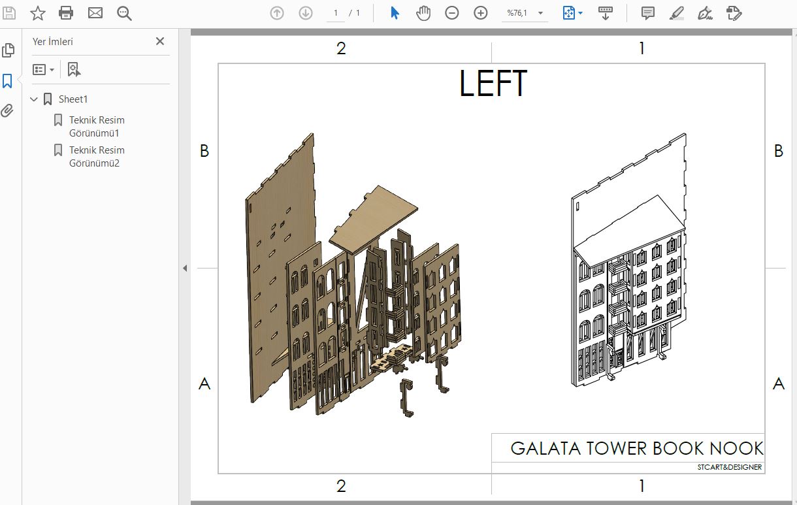Toggle the page thumbnails panel
This screenshot has width=797, height=505.
8,50
